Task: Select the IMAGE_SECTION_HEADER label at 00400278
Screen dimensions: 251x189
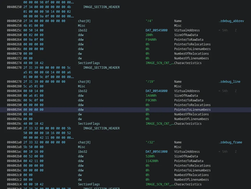Action: [x=101, y=68]
